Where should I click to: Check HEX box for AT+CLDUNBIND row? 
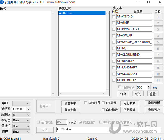pyautogui.click(x=114, y=55)
